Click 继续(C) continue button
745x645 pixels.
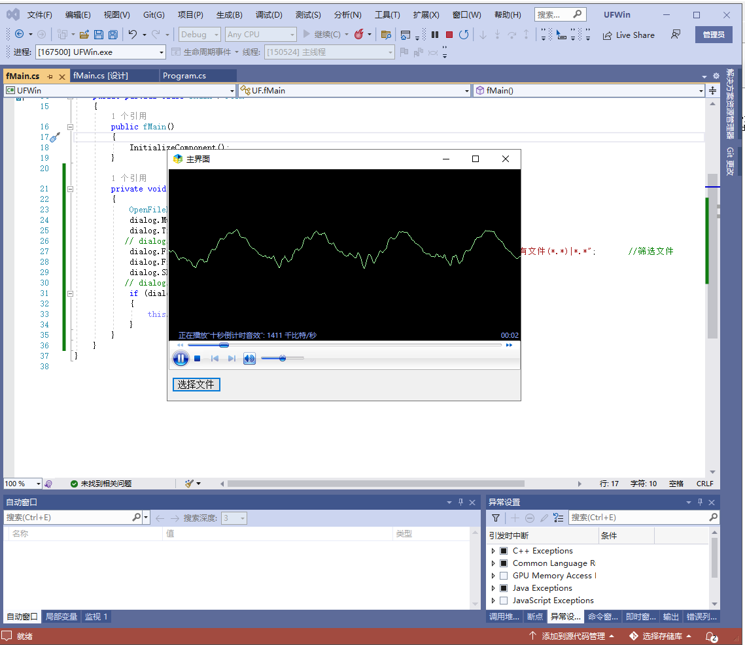click(322, 35)
